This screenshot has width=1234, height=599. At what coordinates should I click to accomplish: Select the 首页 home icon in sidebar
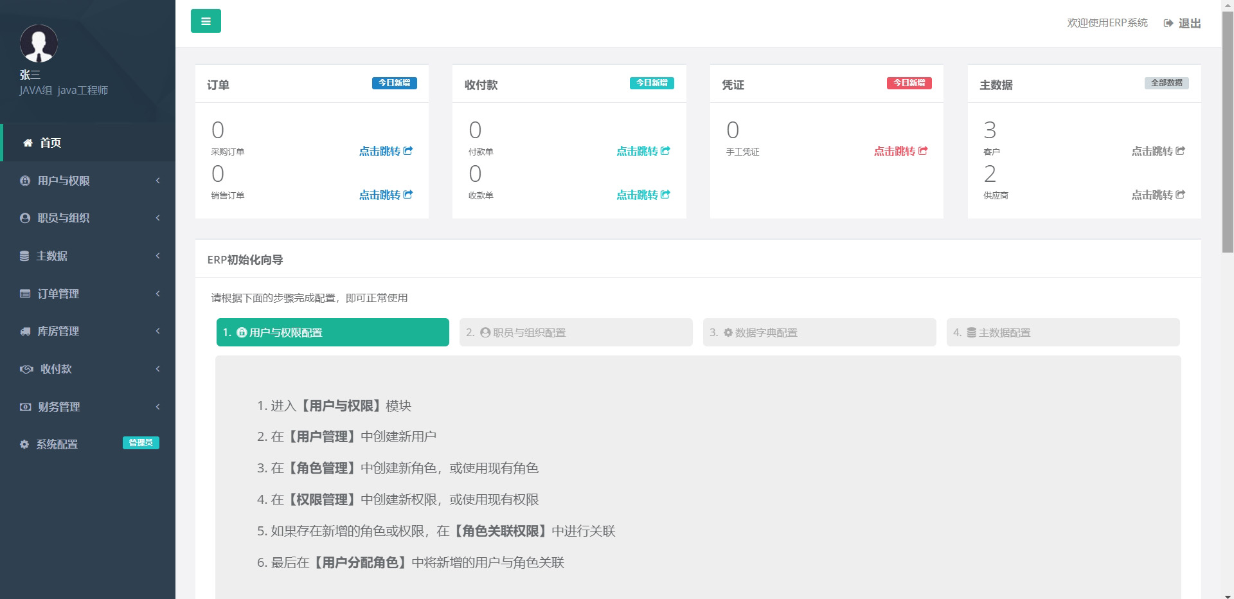(x=27, y=143)
